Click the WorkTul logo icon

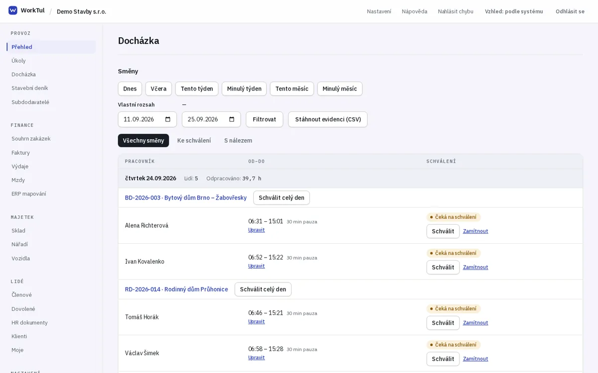[13, 10]
